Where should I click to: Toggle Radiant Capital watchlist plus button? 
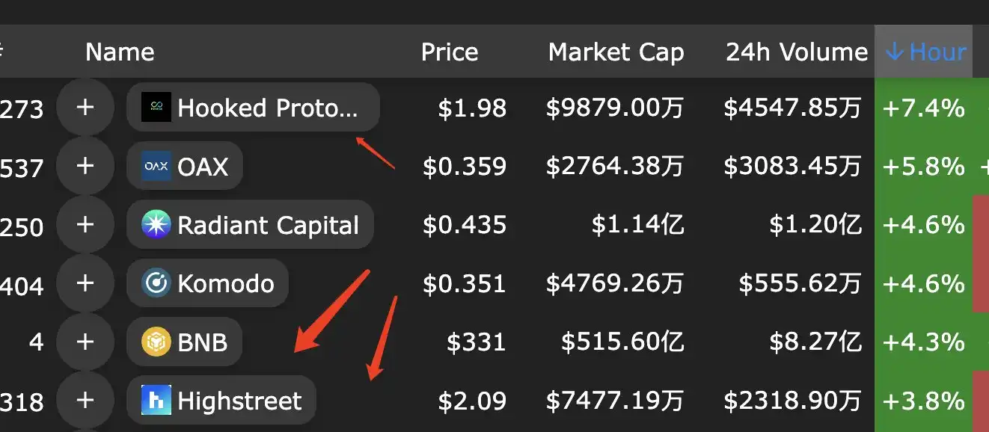coord(85,225)
